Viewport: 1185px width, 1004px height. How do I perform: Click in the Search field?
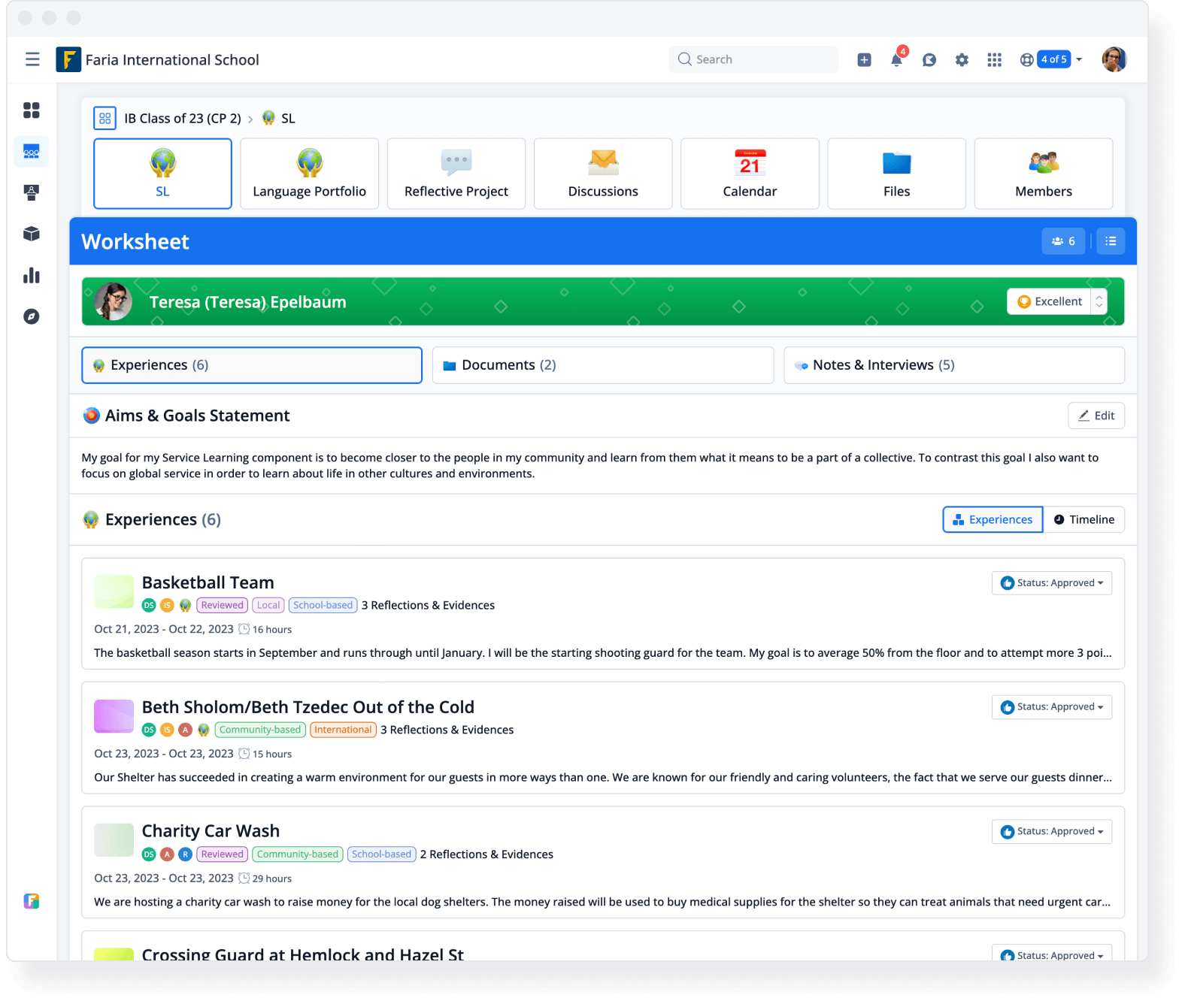[x=759, y=59]
